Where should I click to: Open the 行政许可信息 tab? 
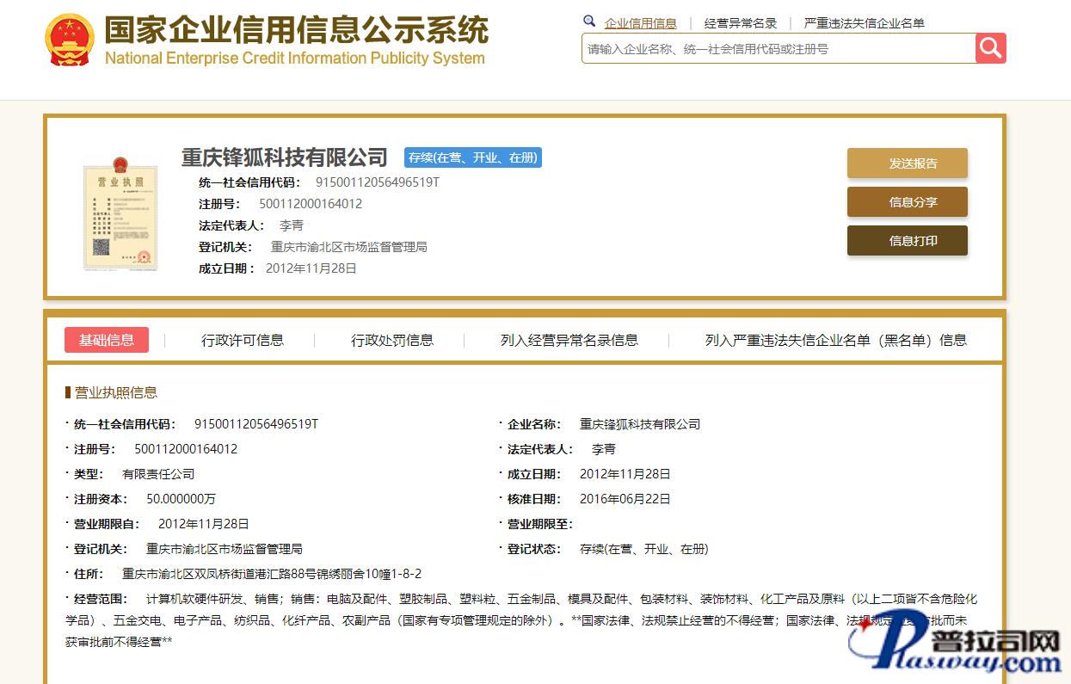[x=243, y=340]
